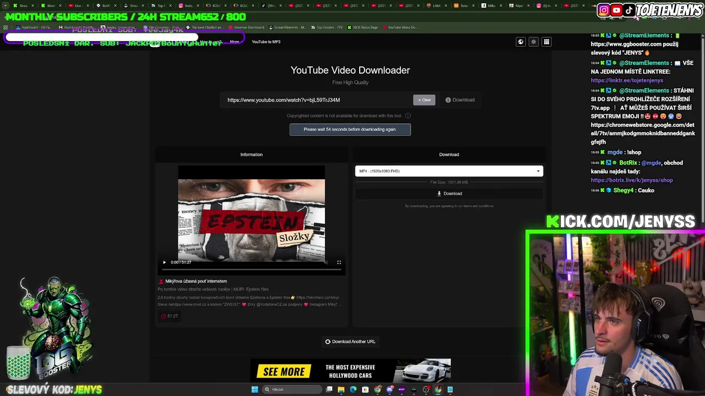
Task: Click the Please wait 54 seconds notice
Action: [x=350, y=129]
